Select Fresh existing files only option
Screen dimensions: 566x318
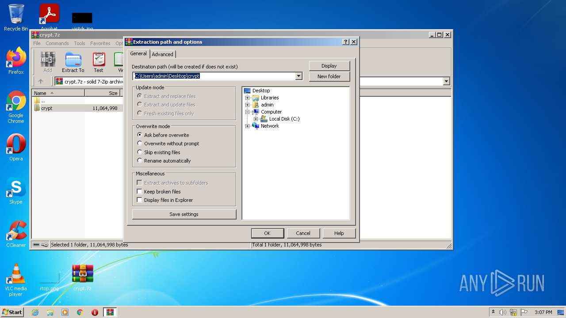pyautogui.click(x=165, y=114)
